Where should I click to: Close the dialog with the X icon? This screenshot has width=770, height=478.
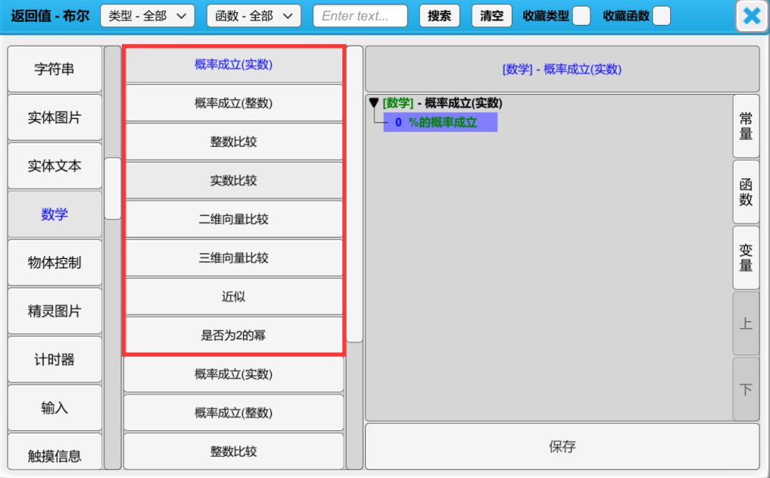(751, 16)
